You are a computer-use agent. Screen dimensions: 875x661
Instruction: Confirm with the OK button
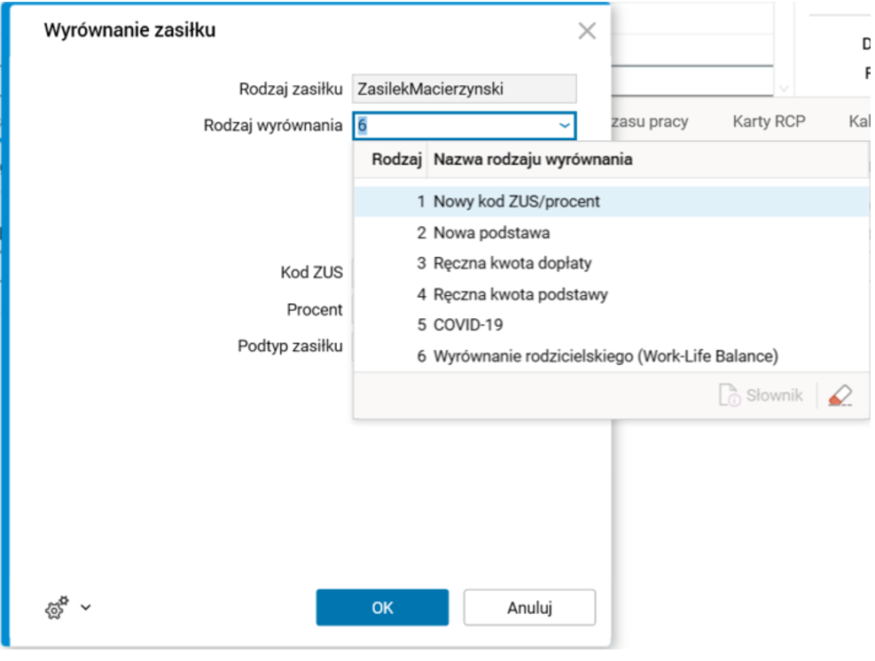(x=382, y=608)
